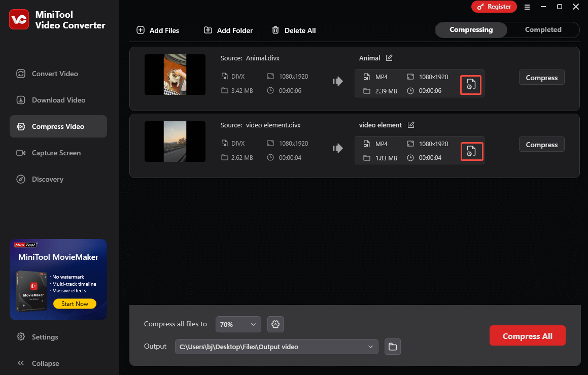This screenshot has height=375, width=588.
Task: Click the Compress All button
Action: pos(527,335)
